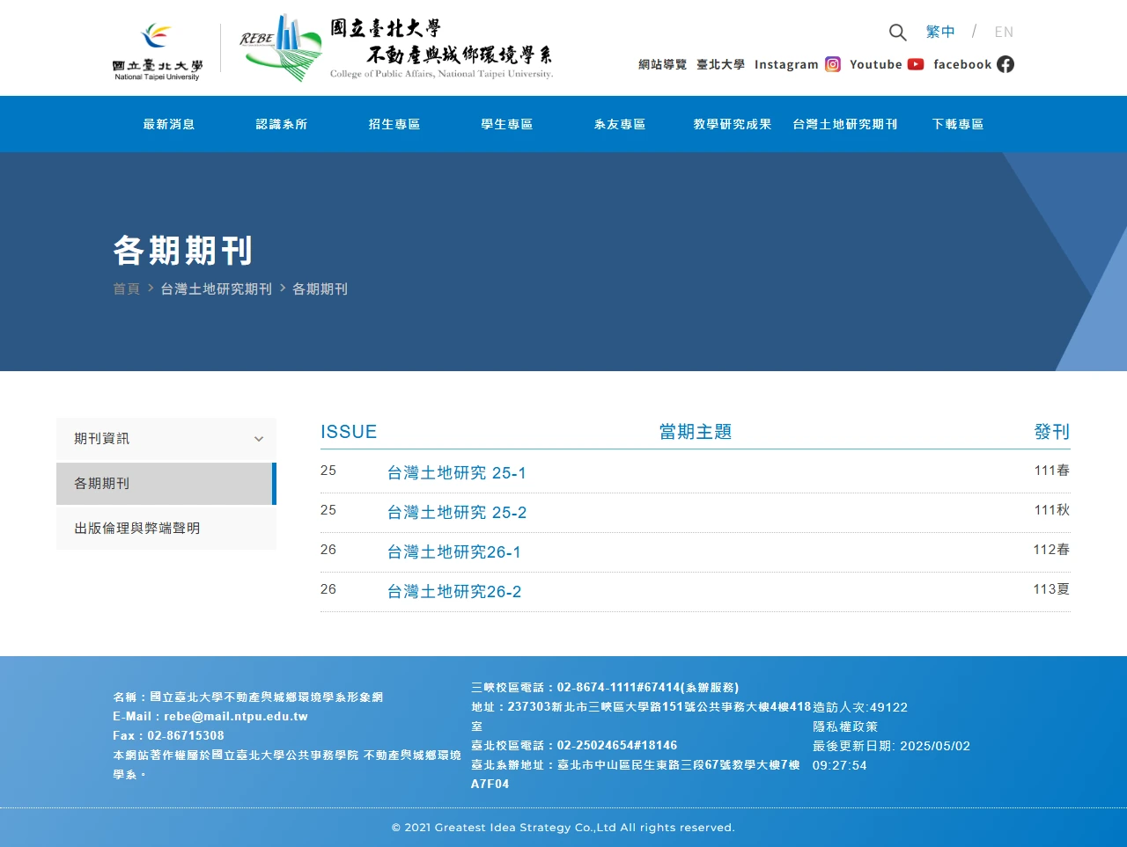Click the facebook circle icon
Viewport: 1127px width, 847px height.
(1005, 64)
